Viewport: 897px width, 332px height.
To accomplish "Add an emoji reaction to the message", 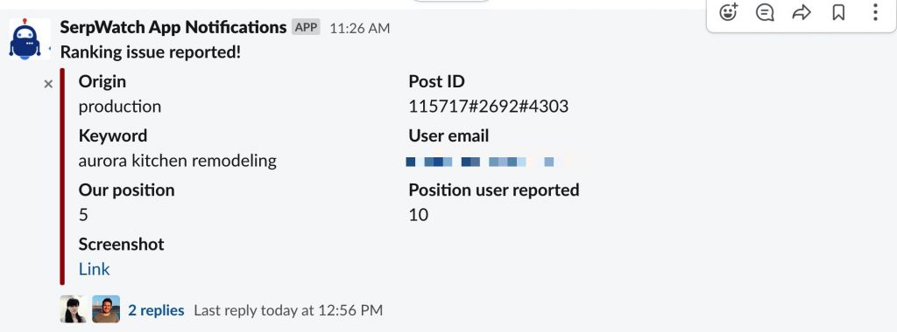I will point(728,12).
